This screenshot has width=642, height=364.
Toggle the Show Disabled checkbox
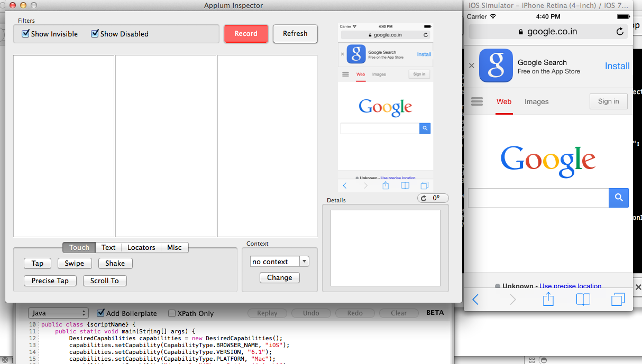point(95,34)
